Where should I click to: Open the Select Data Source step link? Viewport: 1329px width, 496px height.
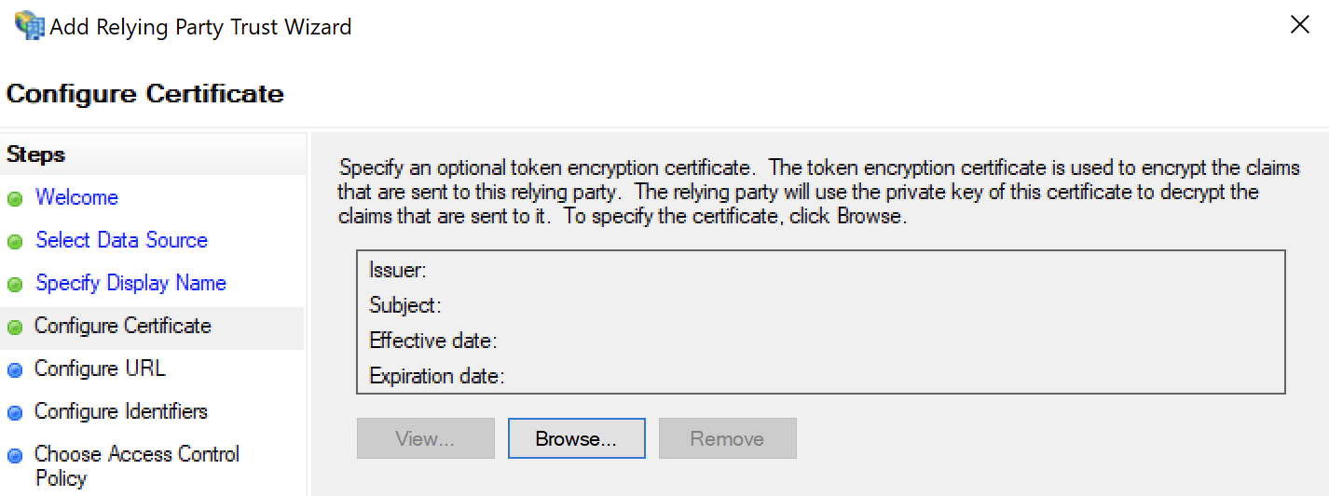click(x=121, y=240)
